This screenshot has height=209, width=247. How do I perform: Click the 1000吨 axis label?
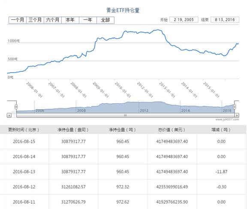14,41
